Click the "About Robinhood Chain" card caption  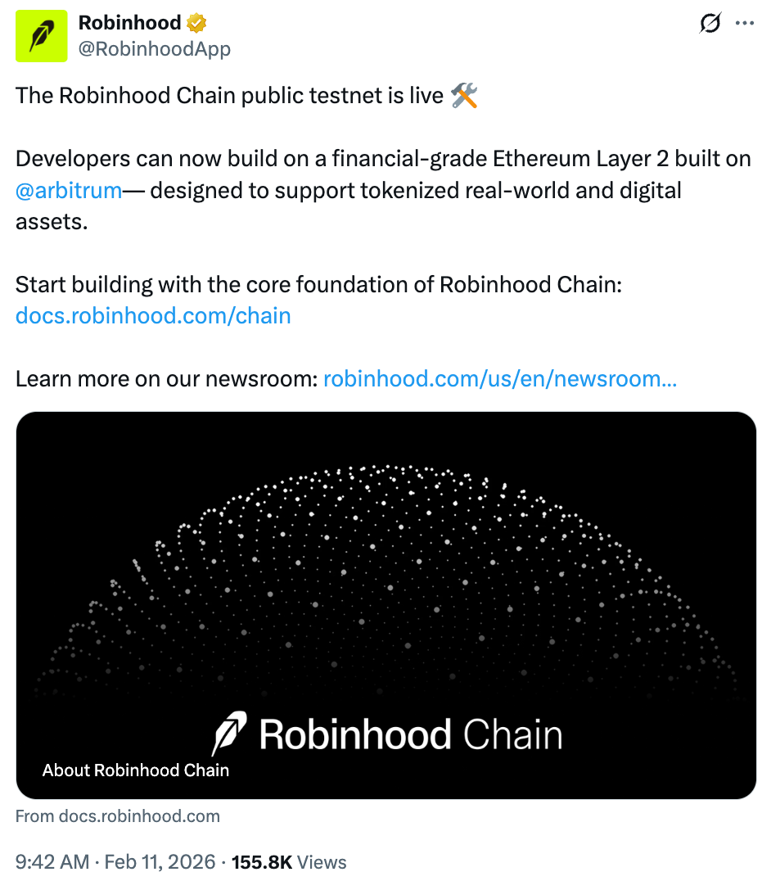pos(136,770)
